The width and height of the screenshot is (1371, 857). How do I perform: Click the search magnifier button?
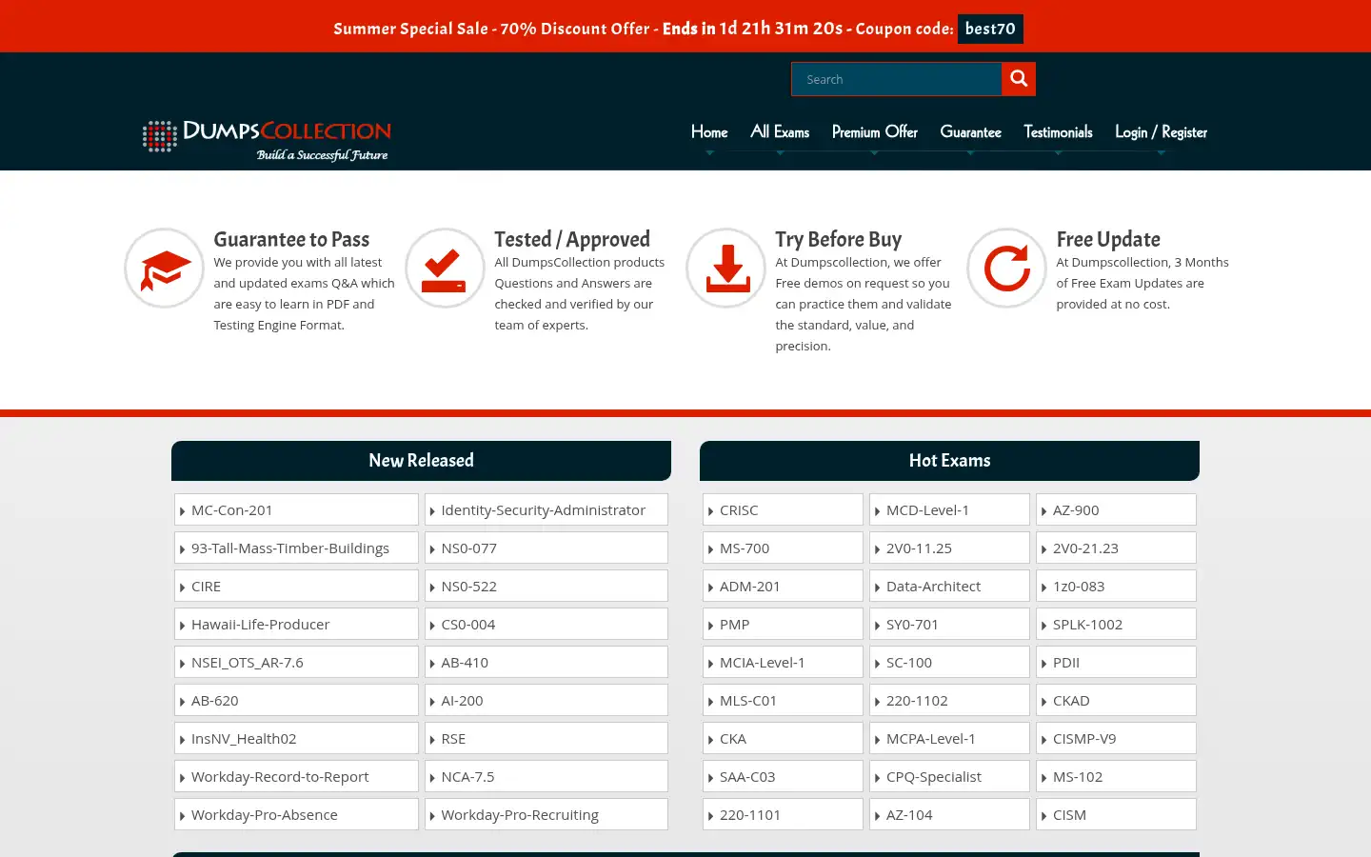1019,79
